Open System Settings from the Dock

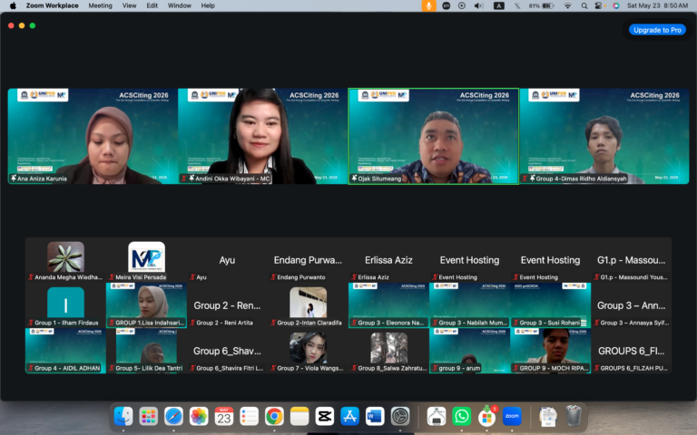tap(400, 416)
